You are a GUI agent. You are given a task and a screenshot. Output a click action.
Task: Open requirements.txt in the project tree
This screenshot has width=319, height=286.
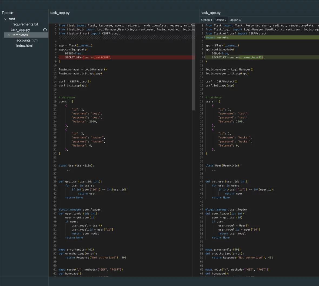25,24
